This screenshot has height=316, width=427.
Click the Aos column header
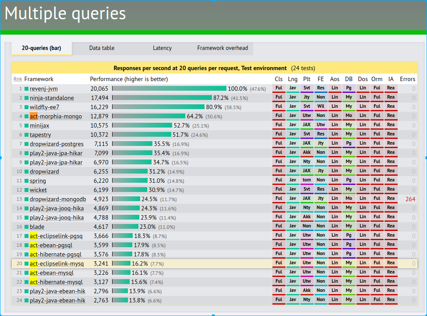coord(335,79)
